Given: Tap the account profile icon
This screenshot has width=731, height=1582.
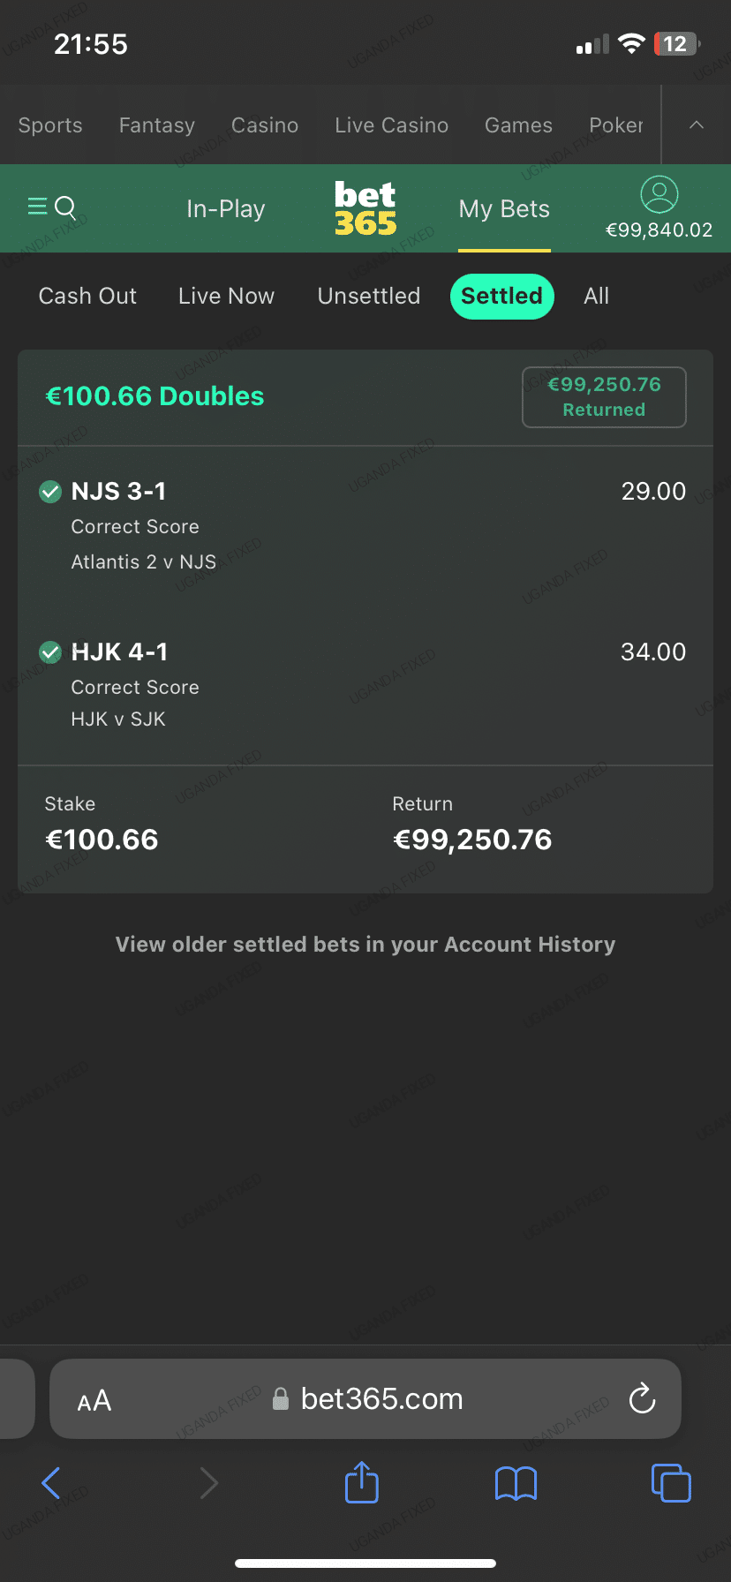Looking at the screenshot, I should pos(659,195).
